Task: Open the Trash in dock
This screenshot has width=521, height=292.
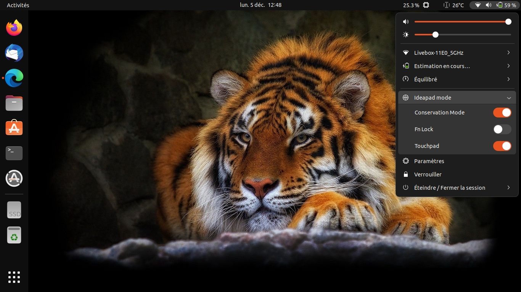Action: point(14,235)
